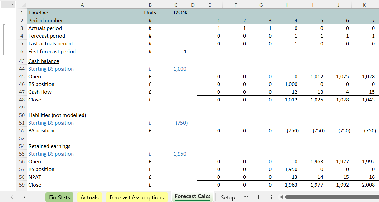Click the vertical dots tab bar handle

tap(272, 197)
